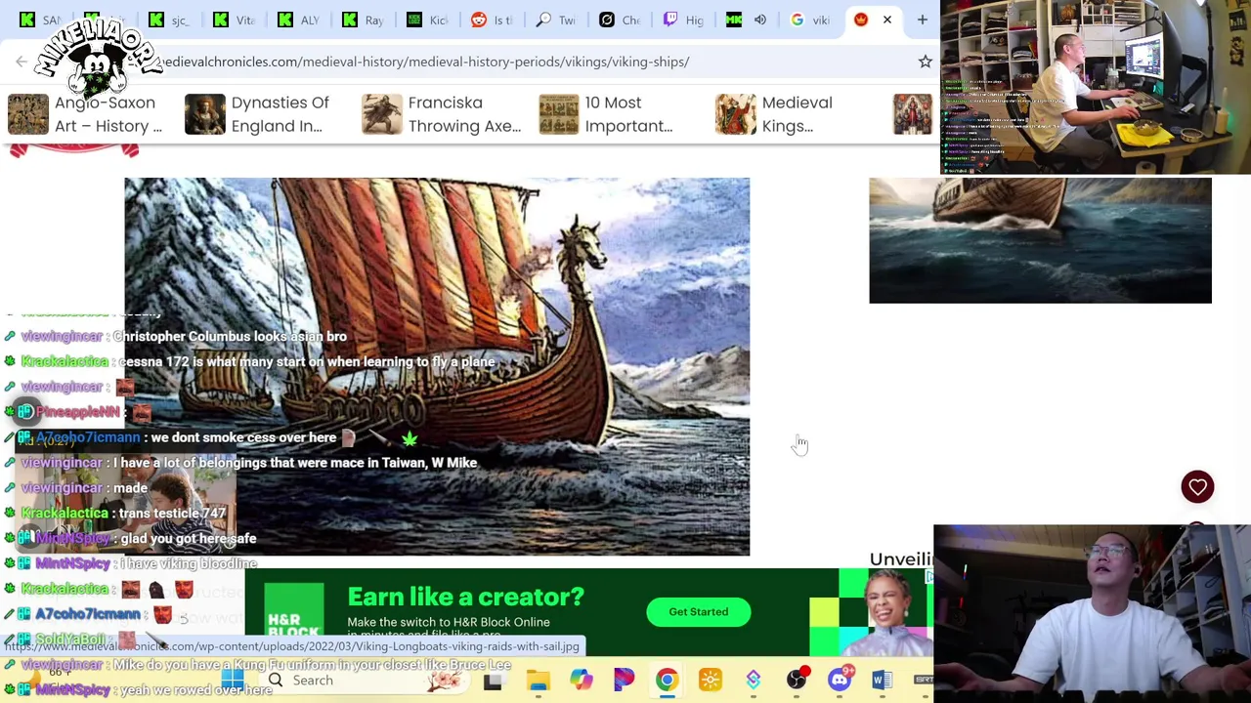
Task: Click chat message 'Christopher Columbus looks asian bro'
Action: [x=230, y=336]
